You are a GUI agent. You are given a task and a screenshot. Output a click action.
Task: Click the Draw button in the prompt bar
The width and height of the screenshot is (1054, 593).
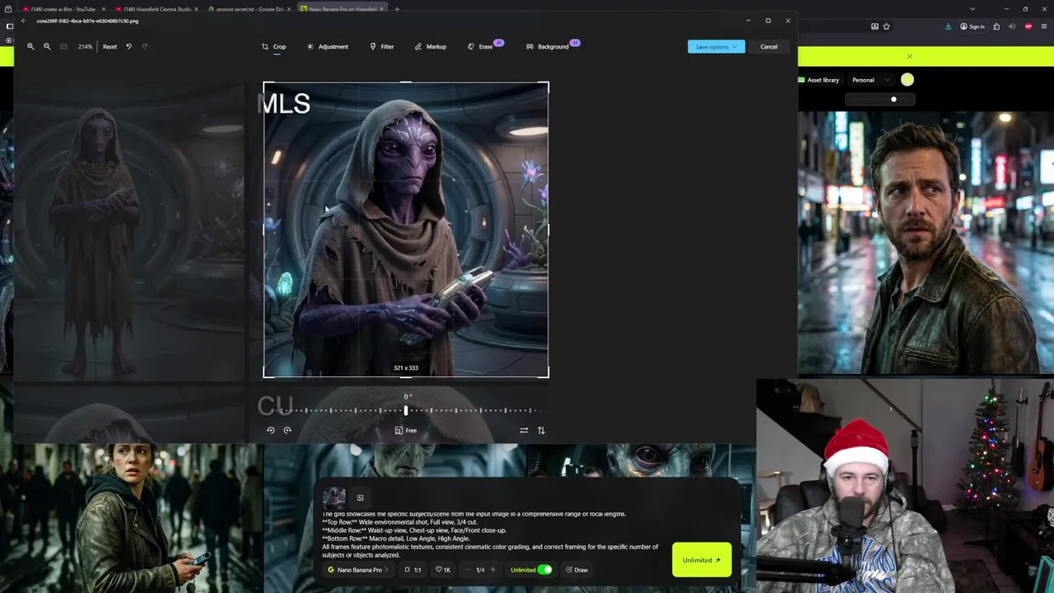tap(576, 570)
